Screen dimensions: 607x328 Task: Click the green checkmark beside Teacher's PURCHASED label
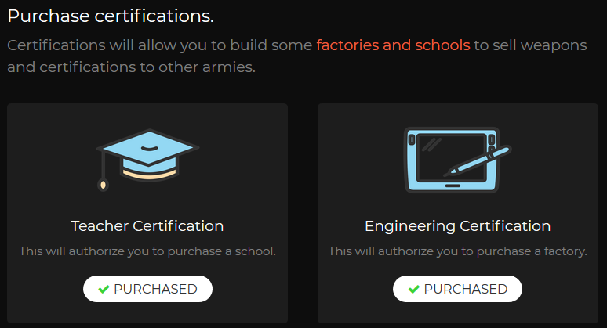tap(104, 289)
